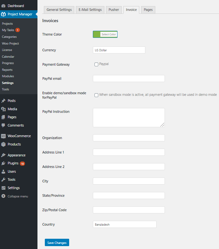This screenshot has width=219, height=249.
Task: Toggle the PayPal sandbox mode checkbox
Action: coord(96,95)
